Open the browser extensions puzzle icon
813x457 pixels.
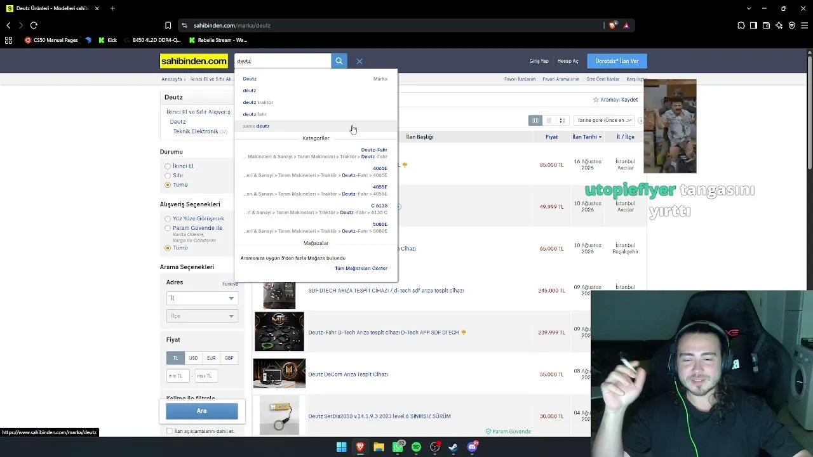[741, 25]
